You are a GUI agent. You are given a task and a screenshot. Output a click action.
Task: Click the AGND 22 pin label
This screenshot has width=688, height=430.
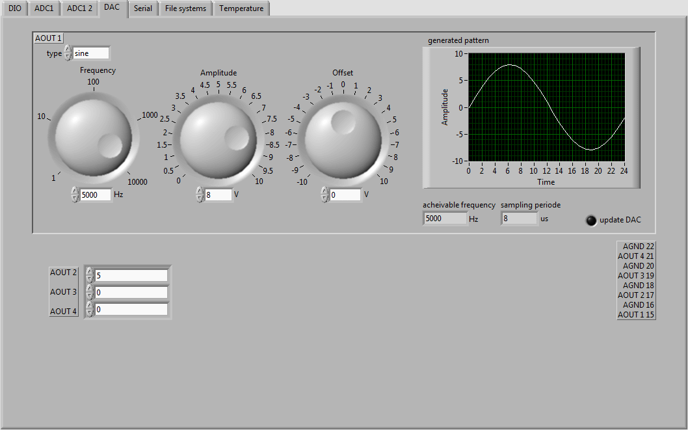click(x=639, y=247)
